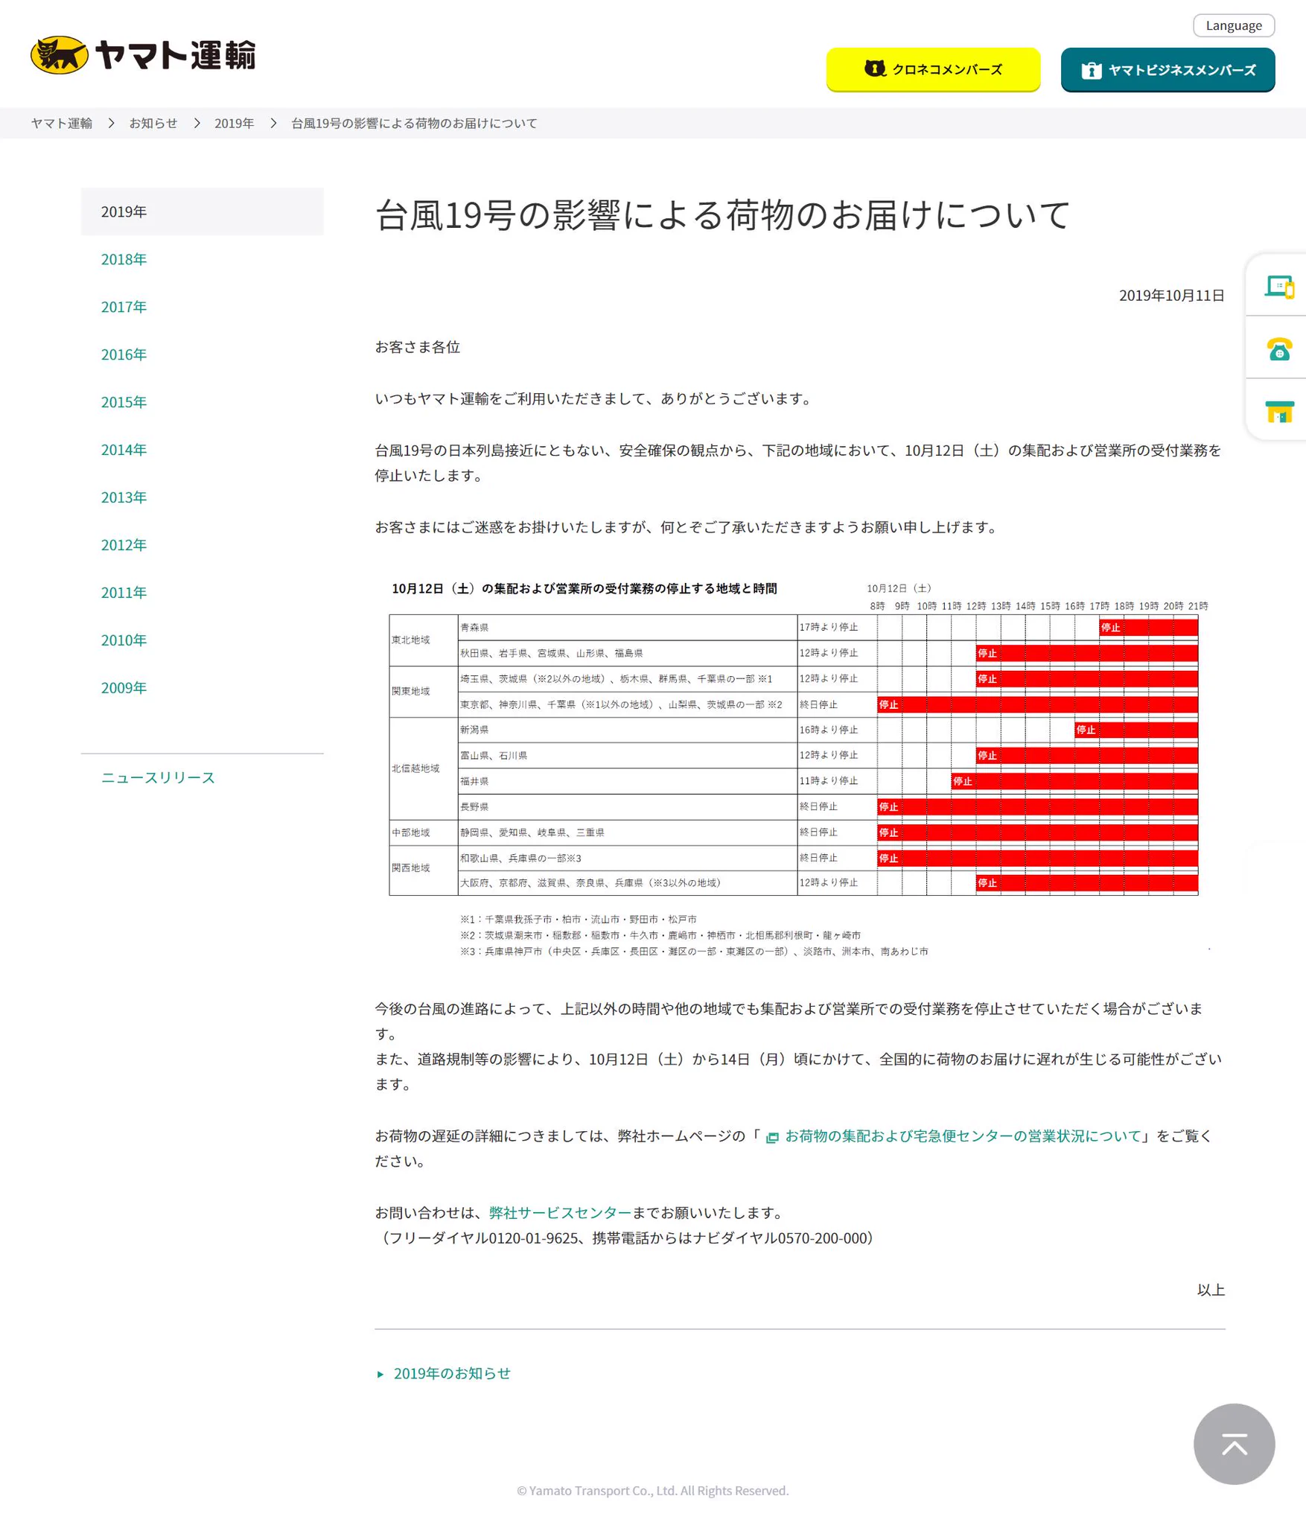Open お知らせ breadcrumb link
Screen dimensions: 1306x1525
[153, 123]
